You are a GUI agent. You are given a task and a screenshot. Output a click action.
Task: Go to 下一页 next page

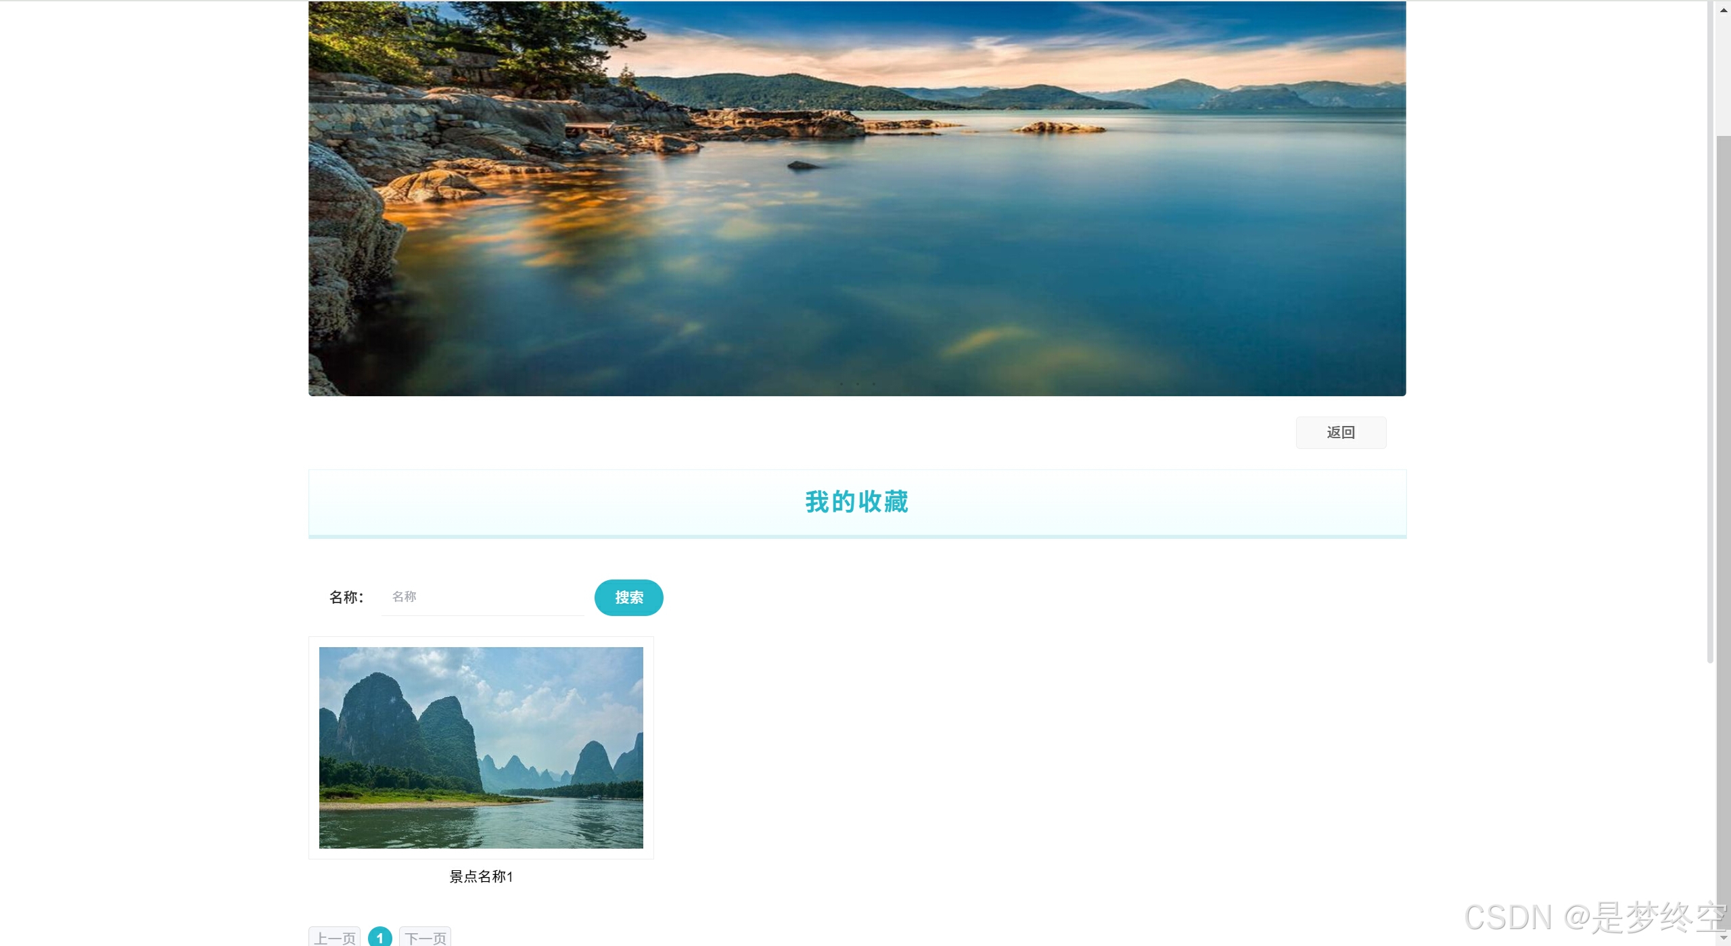pyautogui.click(x=425, y=937)
